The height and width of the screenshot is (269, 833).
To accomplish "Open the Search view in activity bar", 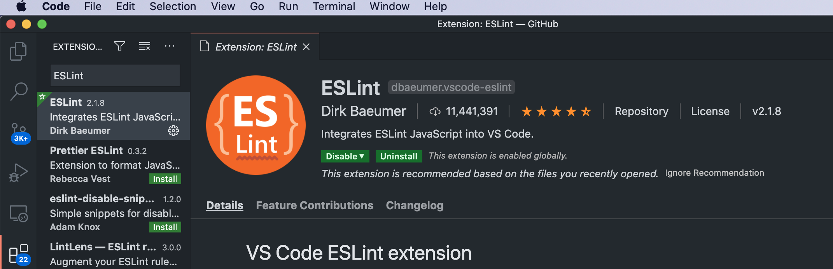I will click(18, 92).
